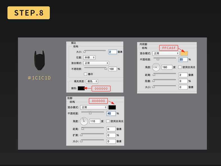Click the inner shadow opacity field showing 20

(183, 60)
